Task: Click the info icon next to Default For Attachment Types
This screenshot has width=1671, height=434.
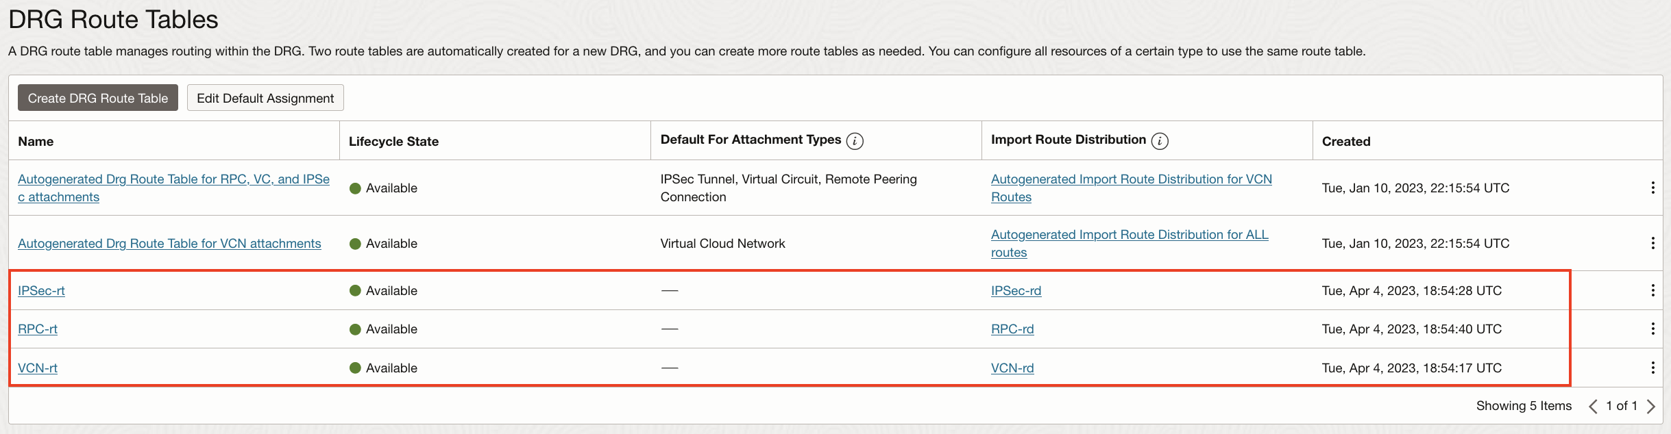Action: coord(854,140)
